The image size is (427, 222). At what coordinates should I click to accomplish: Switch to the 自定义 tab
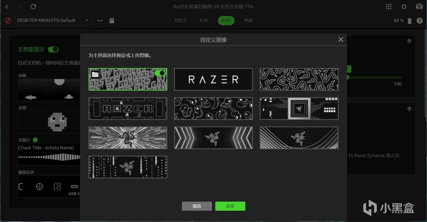(x=180, y=20)
